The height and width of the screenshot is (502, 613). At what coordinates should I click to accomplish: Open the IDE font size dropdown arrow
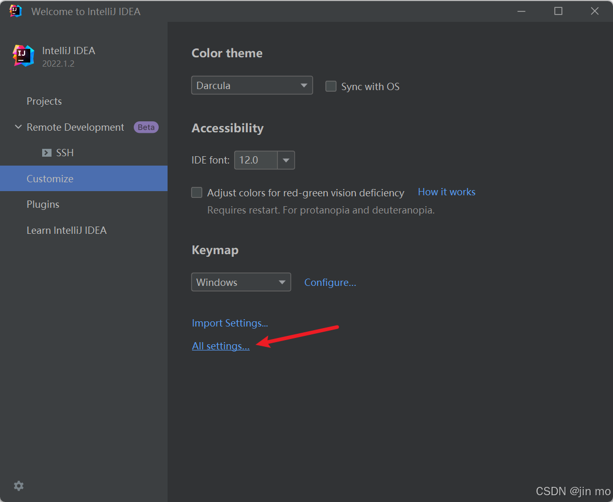pyautogui.click(x=286, y=160)
